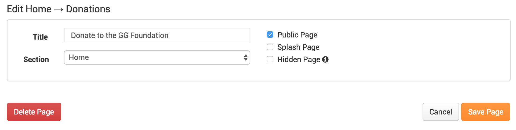Image resolution: width=516 pixels, height=130 pixels.
Task: Click the "Public Page" label text
Action: (x=297, y=35)
